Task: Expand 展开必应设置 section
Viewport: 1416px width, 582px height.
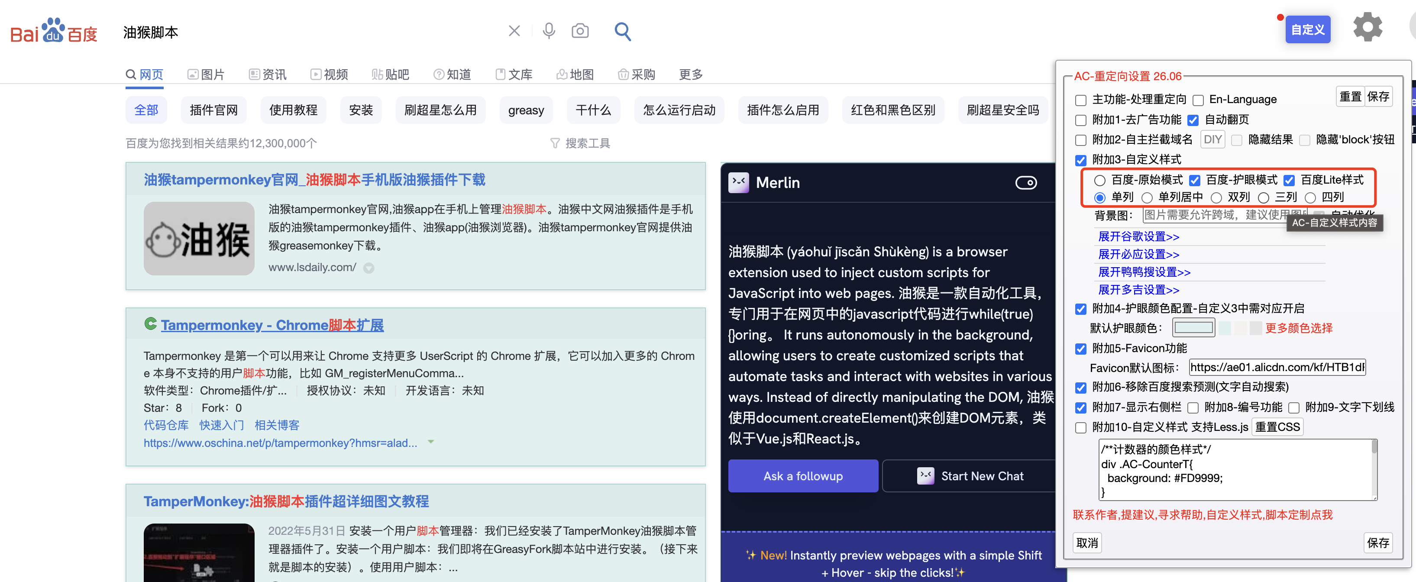Action: pos(1138,254)
